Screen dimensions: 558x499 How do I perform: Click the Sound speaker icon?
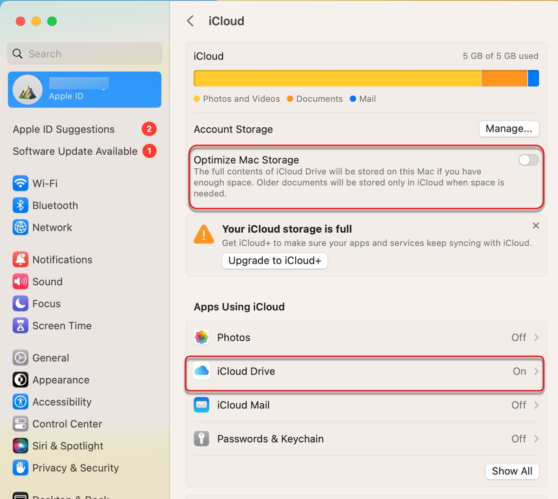20,282
